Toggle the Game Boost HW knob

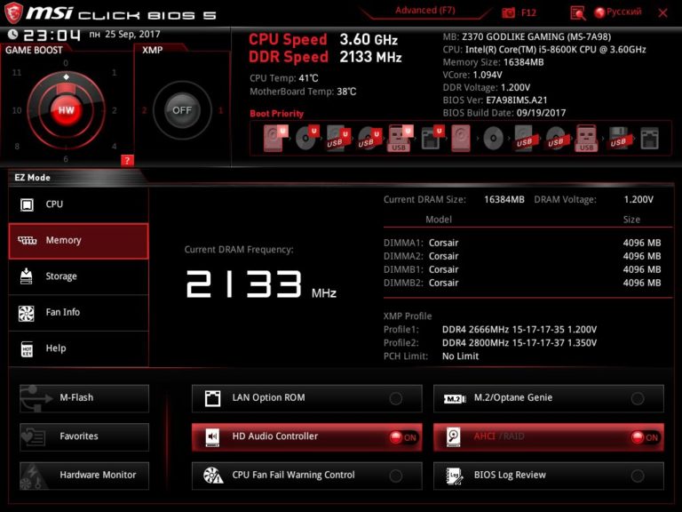pos(66,110)
